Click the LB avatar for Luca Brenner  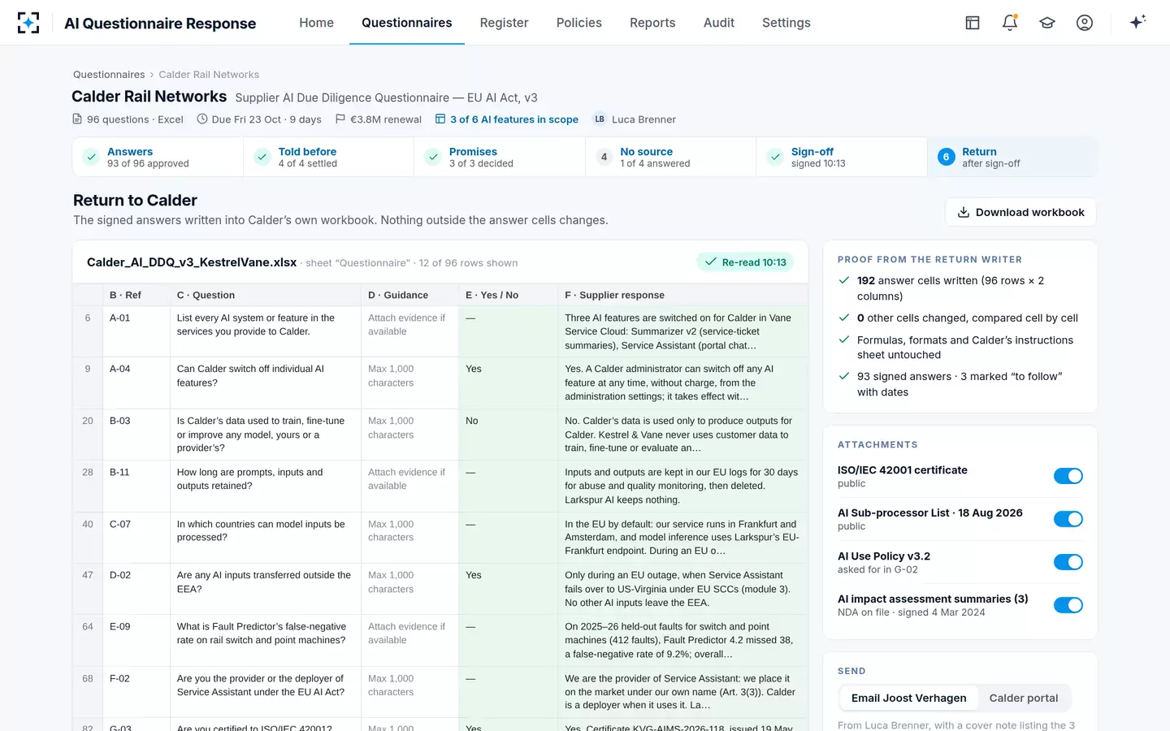[600, 119]
